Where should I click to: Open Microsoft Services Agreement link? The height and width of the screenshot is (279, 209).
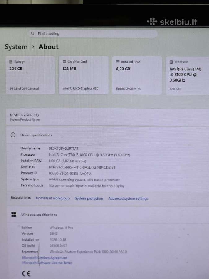[45, 258]
